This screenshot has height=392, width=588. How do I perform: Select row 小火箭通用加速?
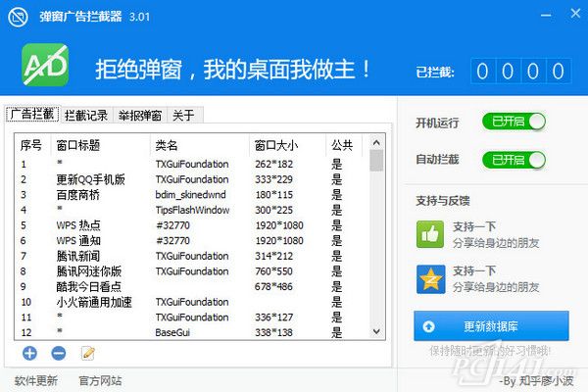[191, 302]
